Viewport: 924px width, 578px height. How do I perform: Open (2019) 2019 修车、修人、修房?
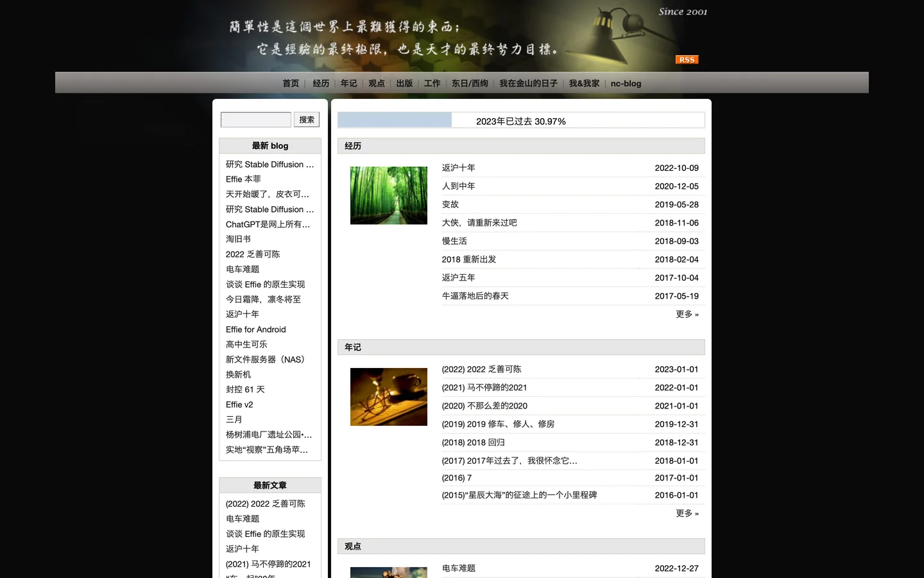pos(498,424)
